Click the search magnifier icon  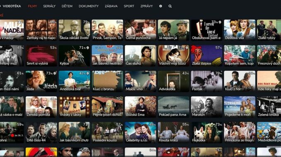pos(170,6)
